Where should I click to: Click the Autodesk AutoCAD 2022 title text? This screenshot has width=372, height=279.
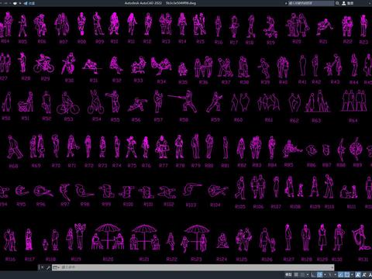pyautogui.click(x=143, y=3)
